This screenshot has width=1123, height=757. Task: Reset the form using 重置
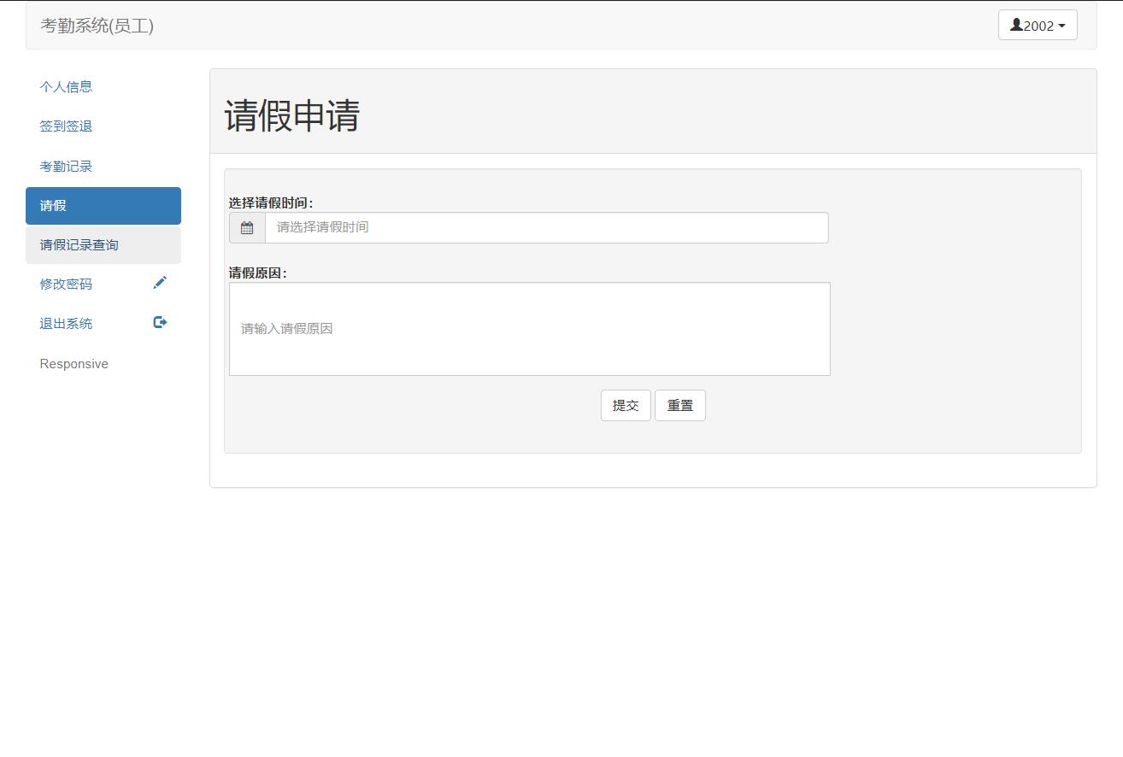click(680, 405)
